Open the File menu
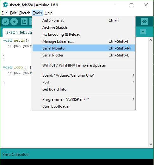 [4, 13]
